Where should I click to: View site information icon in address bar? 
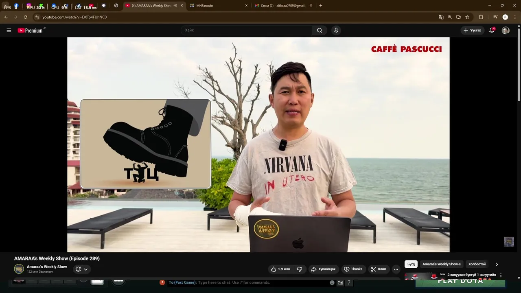(x=37, y=17)
